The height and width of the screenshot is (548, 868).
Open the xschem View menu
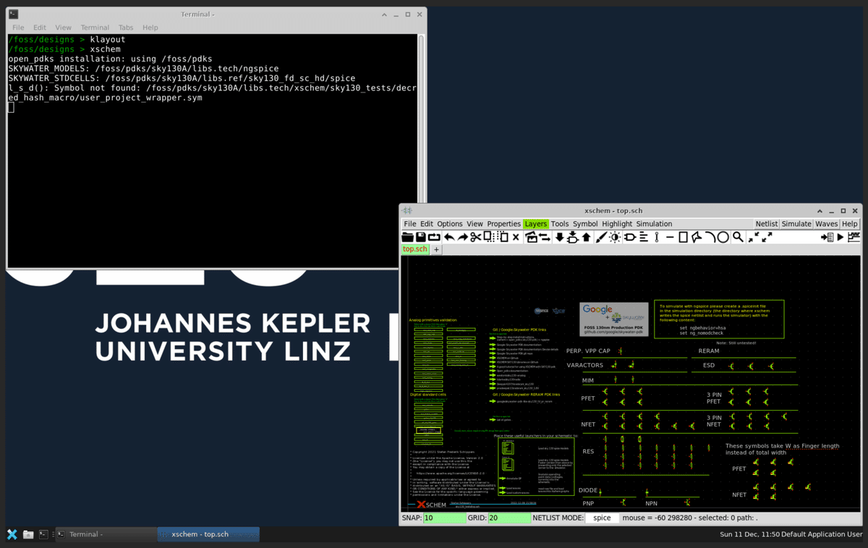point(475,224)
